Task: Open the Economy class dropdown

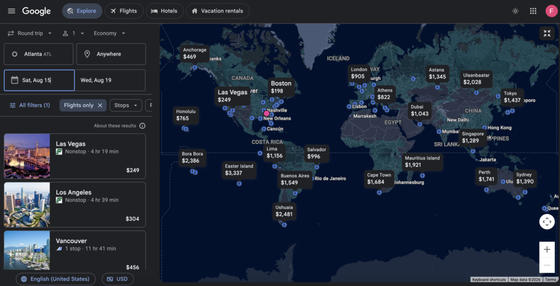Action: pos(109,33)
